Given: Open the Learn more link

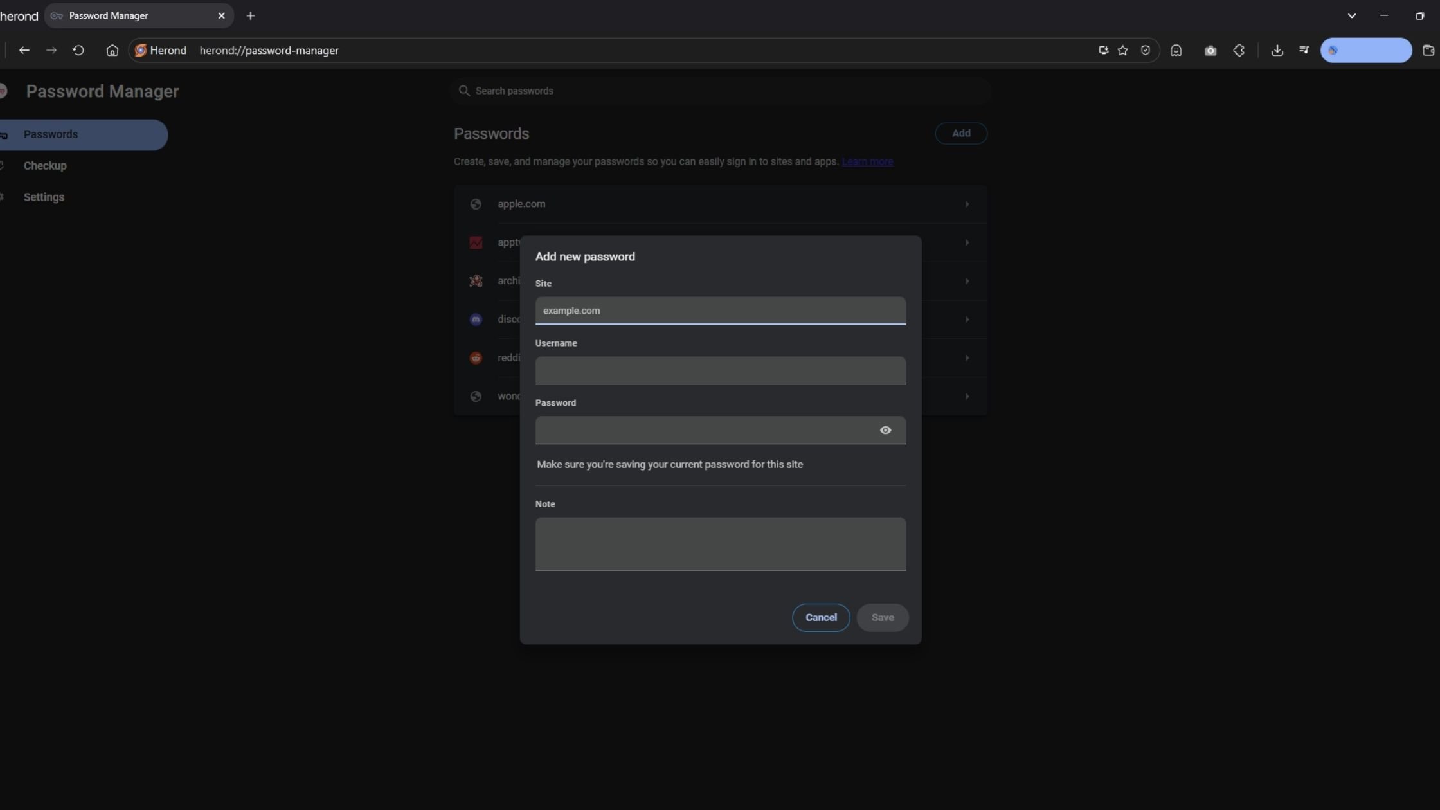Looking at the screenshot, I should (x=867, y=161).
